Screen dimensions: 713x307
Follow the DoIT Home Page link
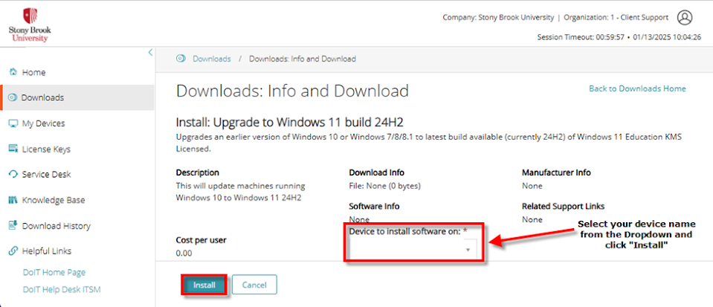coord(54,272)
